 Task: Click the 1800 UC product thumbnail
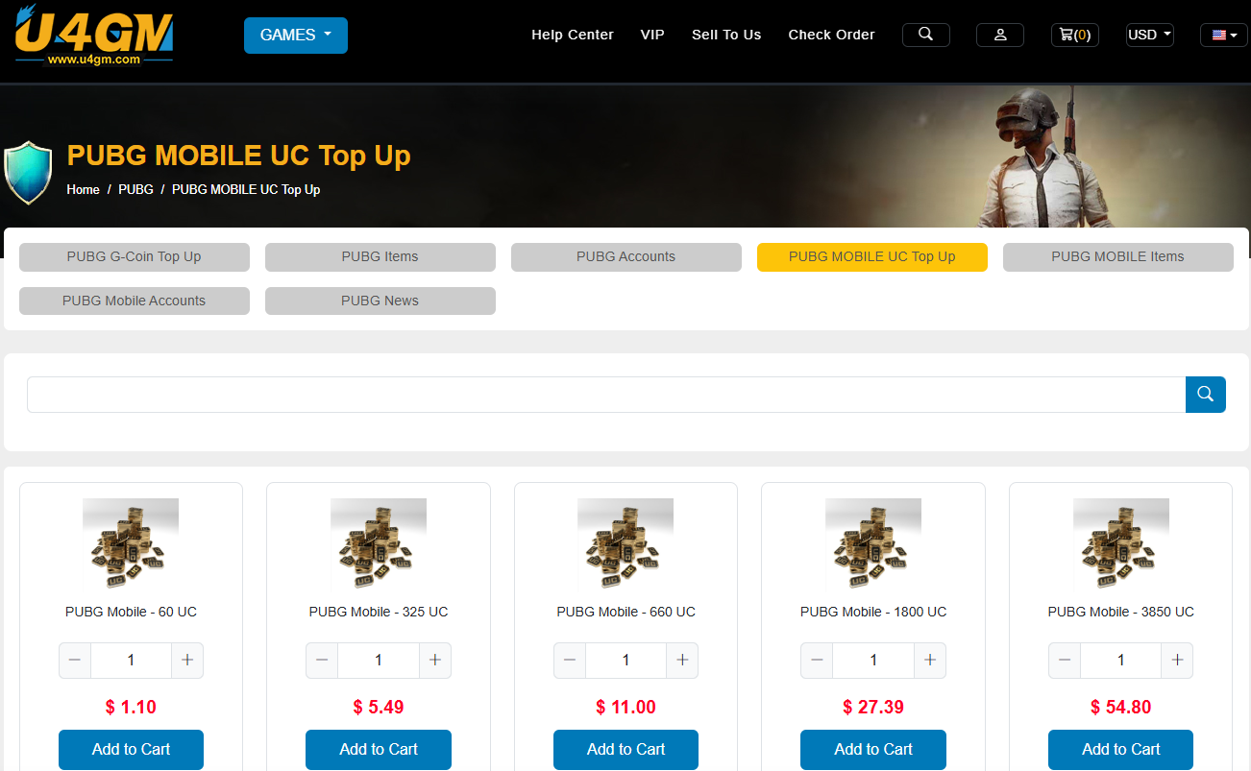click(873, 544)
